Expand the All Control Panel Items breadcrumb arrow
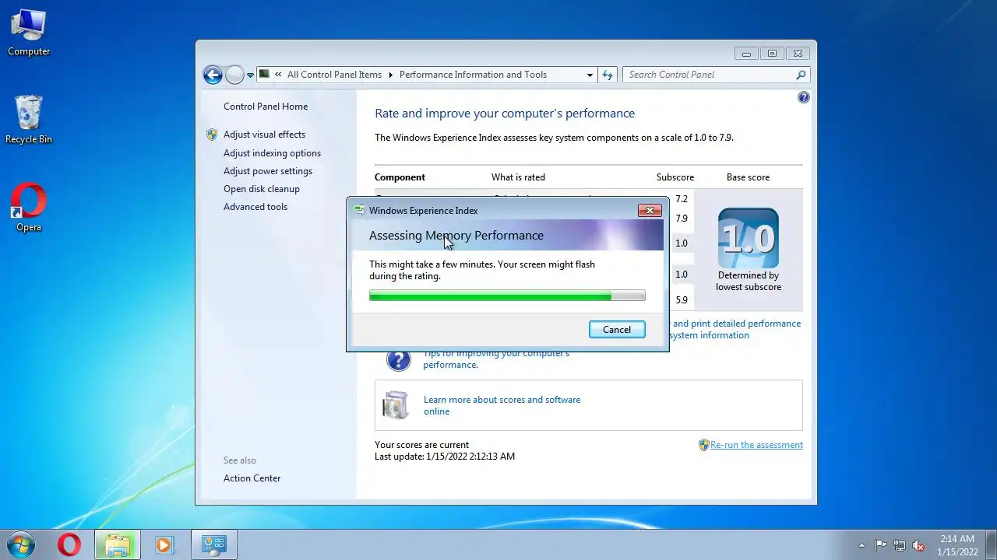The image size is (997, 560). (390, 75)
